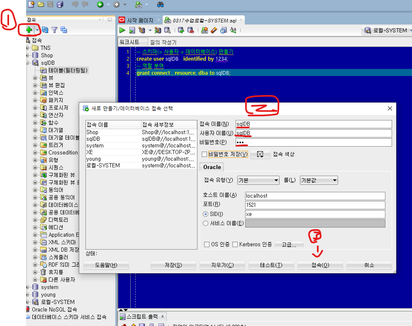Image resolution: width=412 pixels, height=326 pixels.
Task: Select the XE row in connection list
Action: click(x=141, y=152)
